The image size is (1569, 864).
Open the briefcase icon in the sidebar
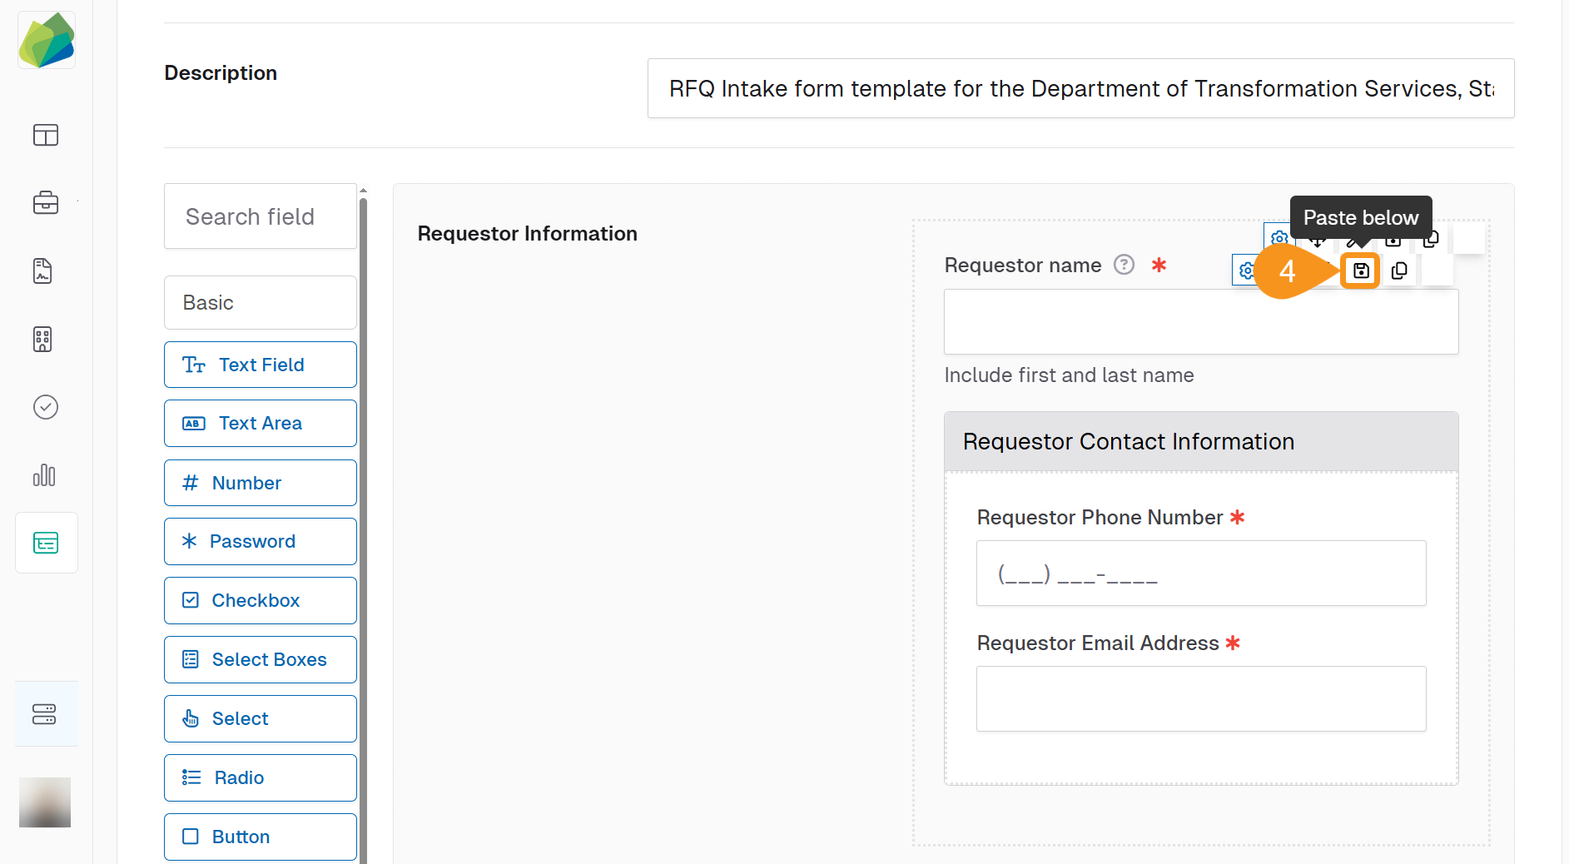click(46, 202)
